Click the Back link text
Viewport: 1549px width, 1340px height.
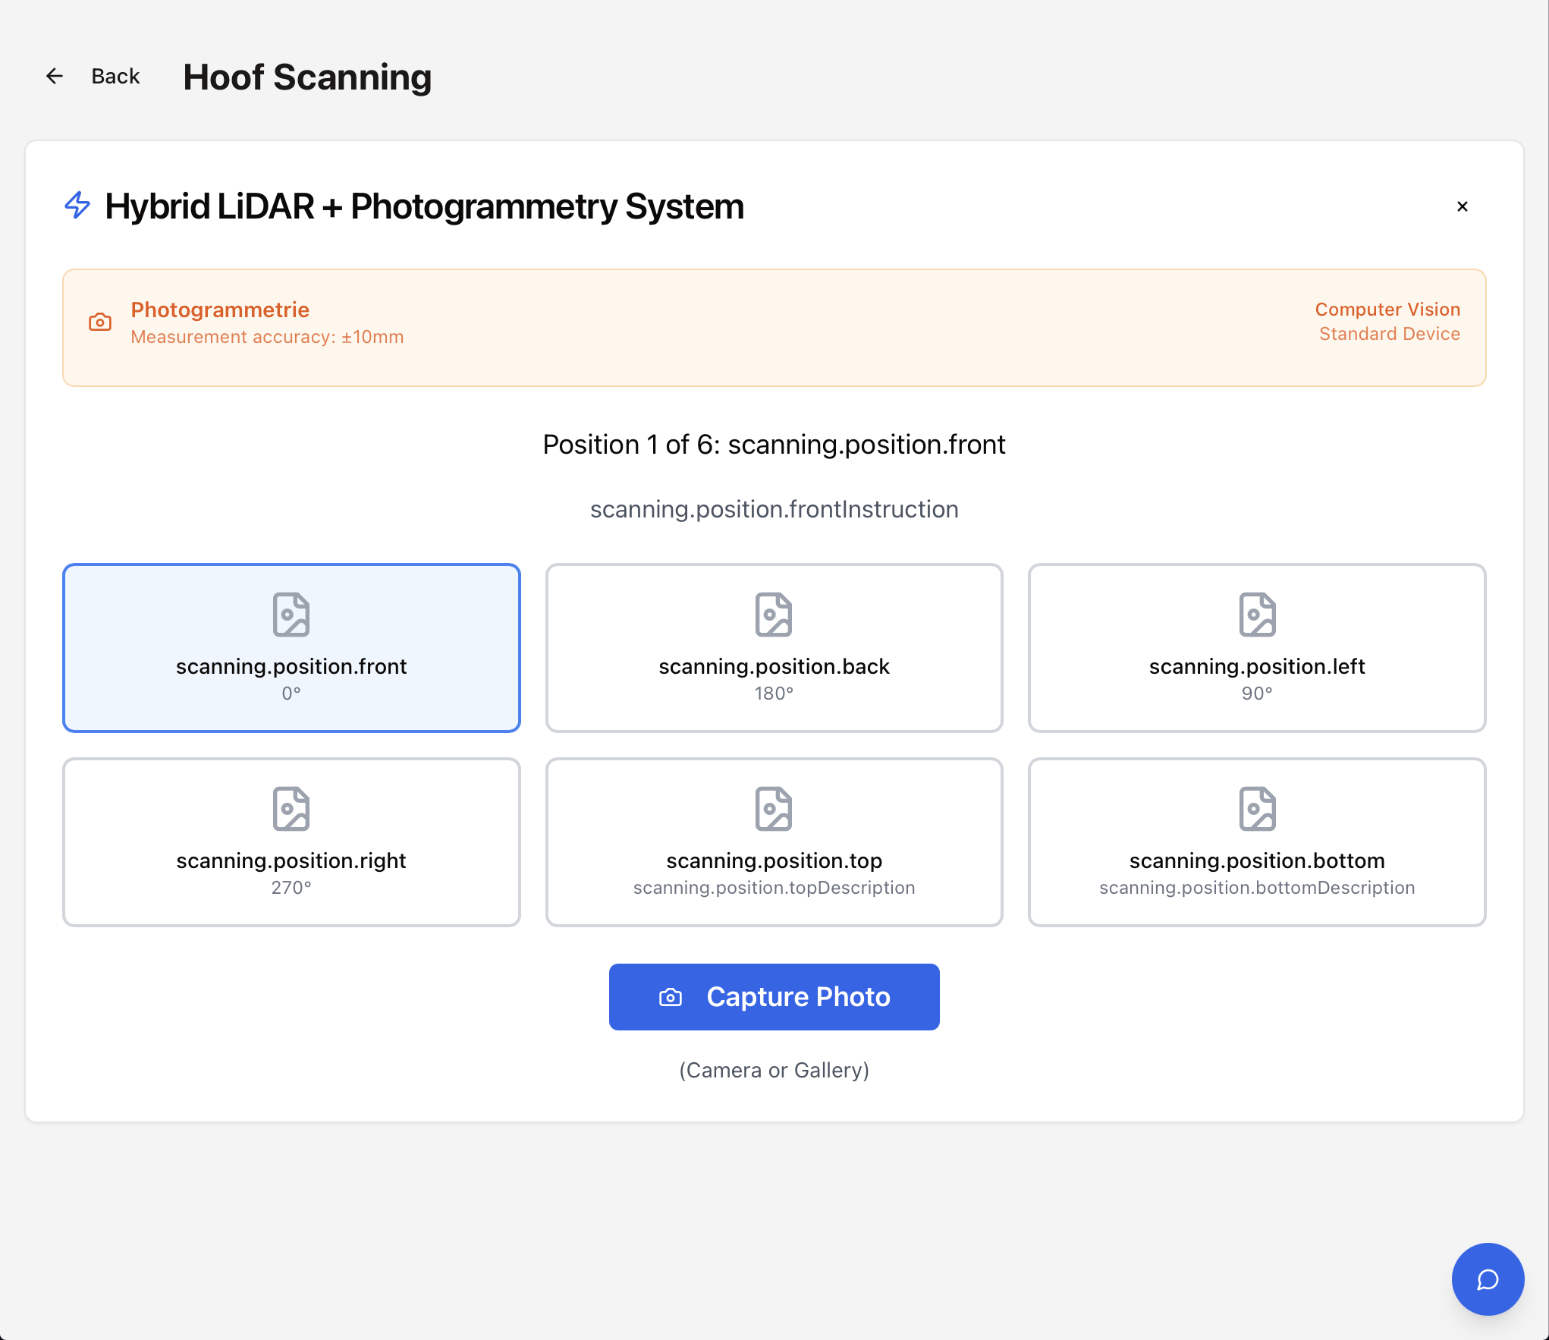115,76
